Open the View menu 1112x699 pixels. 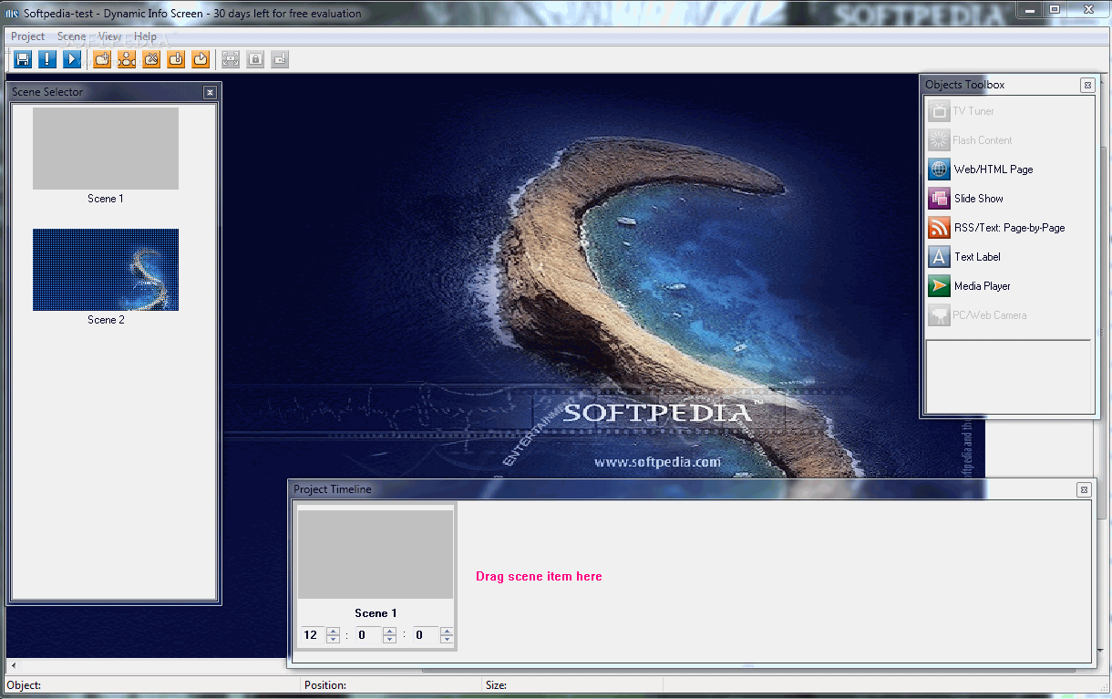click(x=109, y=36)
